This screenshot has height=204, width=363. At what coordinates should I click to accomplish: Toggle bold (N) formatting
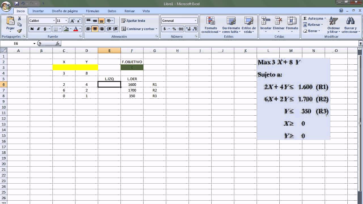pyautogui.click(x=32, y=29)
